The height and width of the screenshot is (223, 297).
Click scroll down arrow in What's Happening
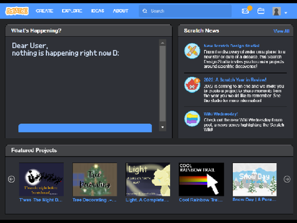(x=162, y=127)
